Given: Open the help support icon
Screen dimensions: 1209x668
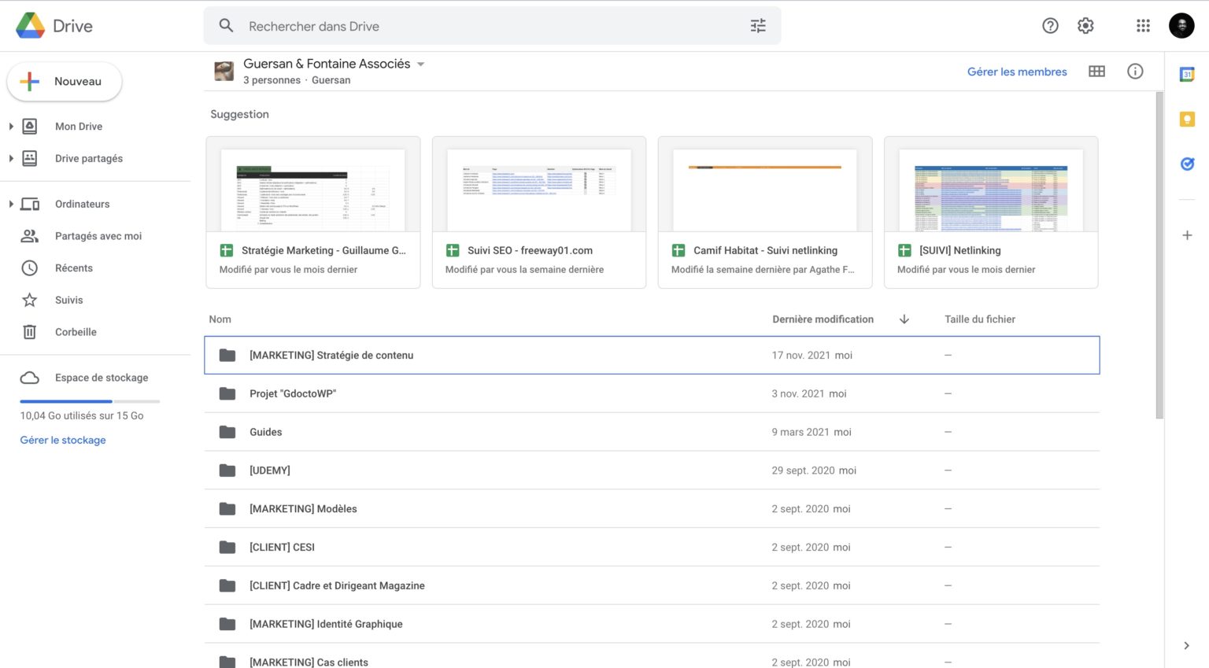Looking at the screenshot, I should tap(1050, 25).
